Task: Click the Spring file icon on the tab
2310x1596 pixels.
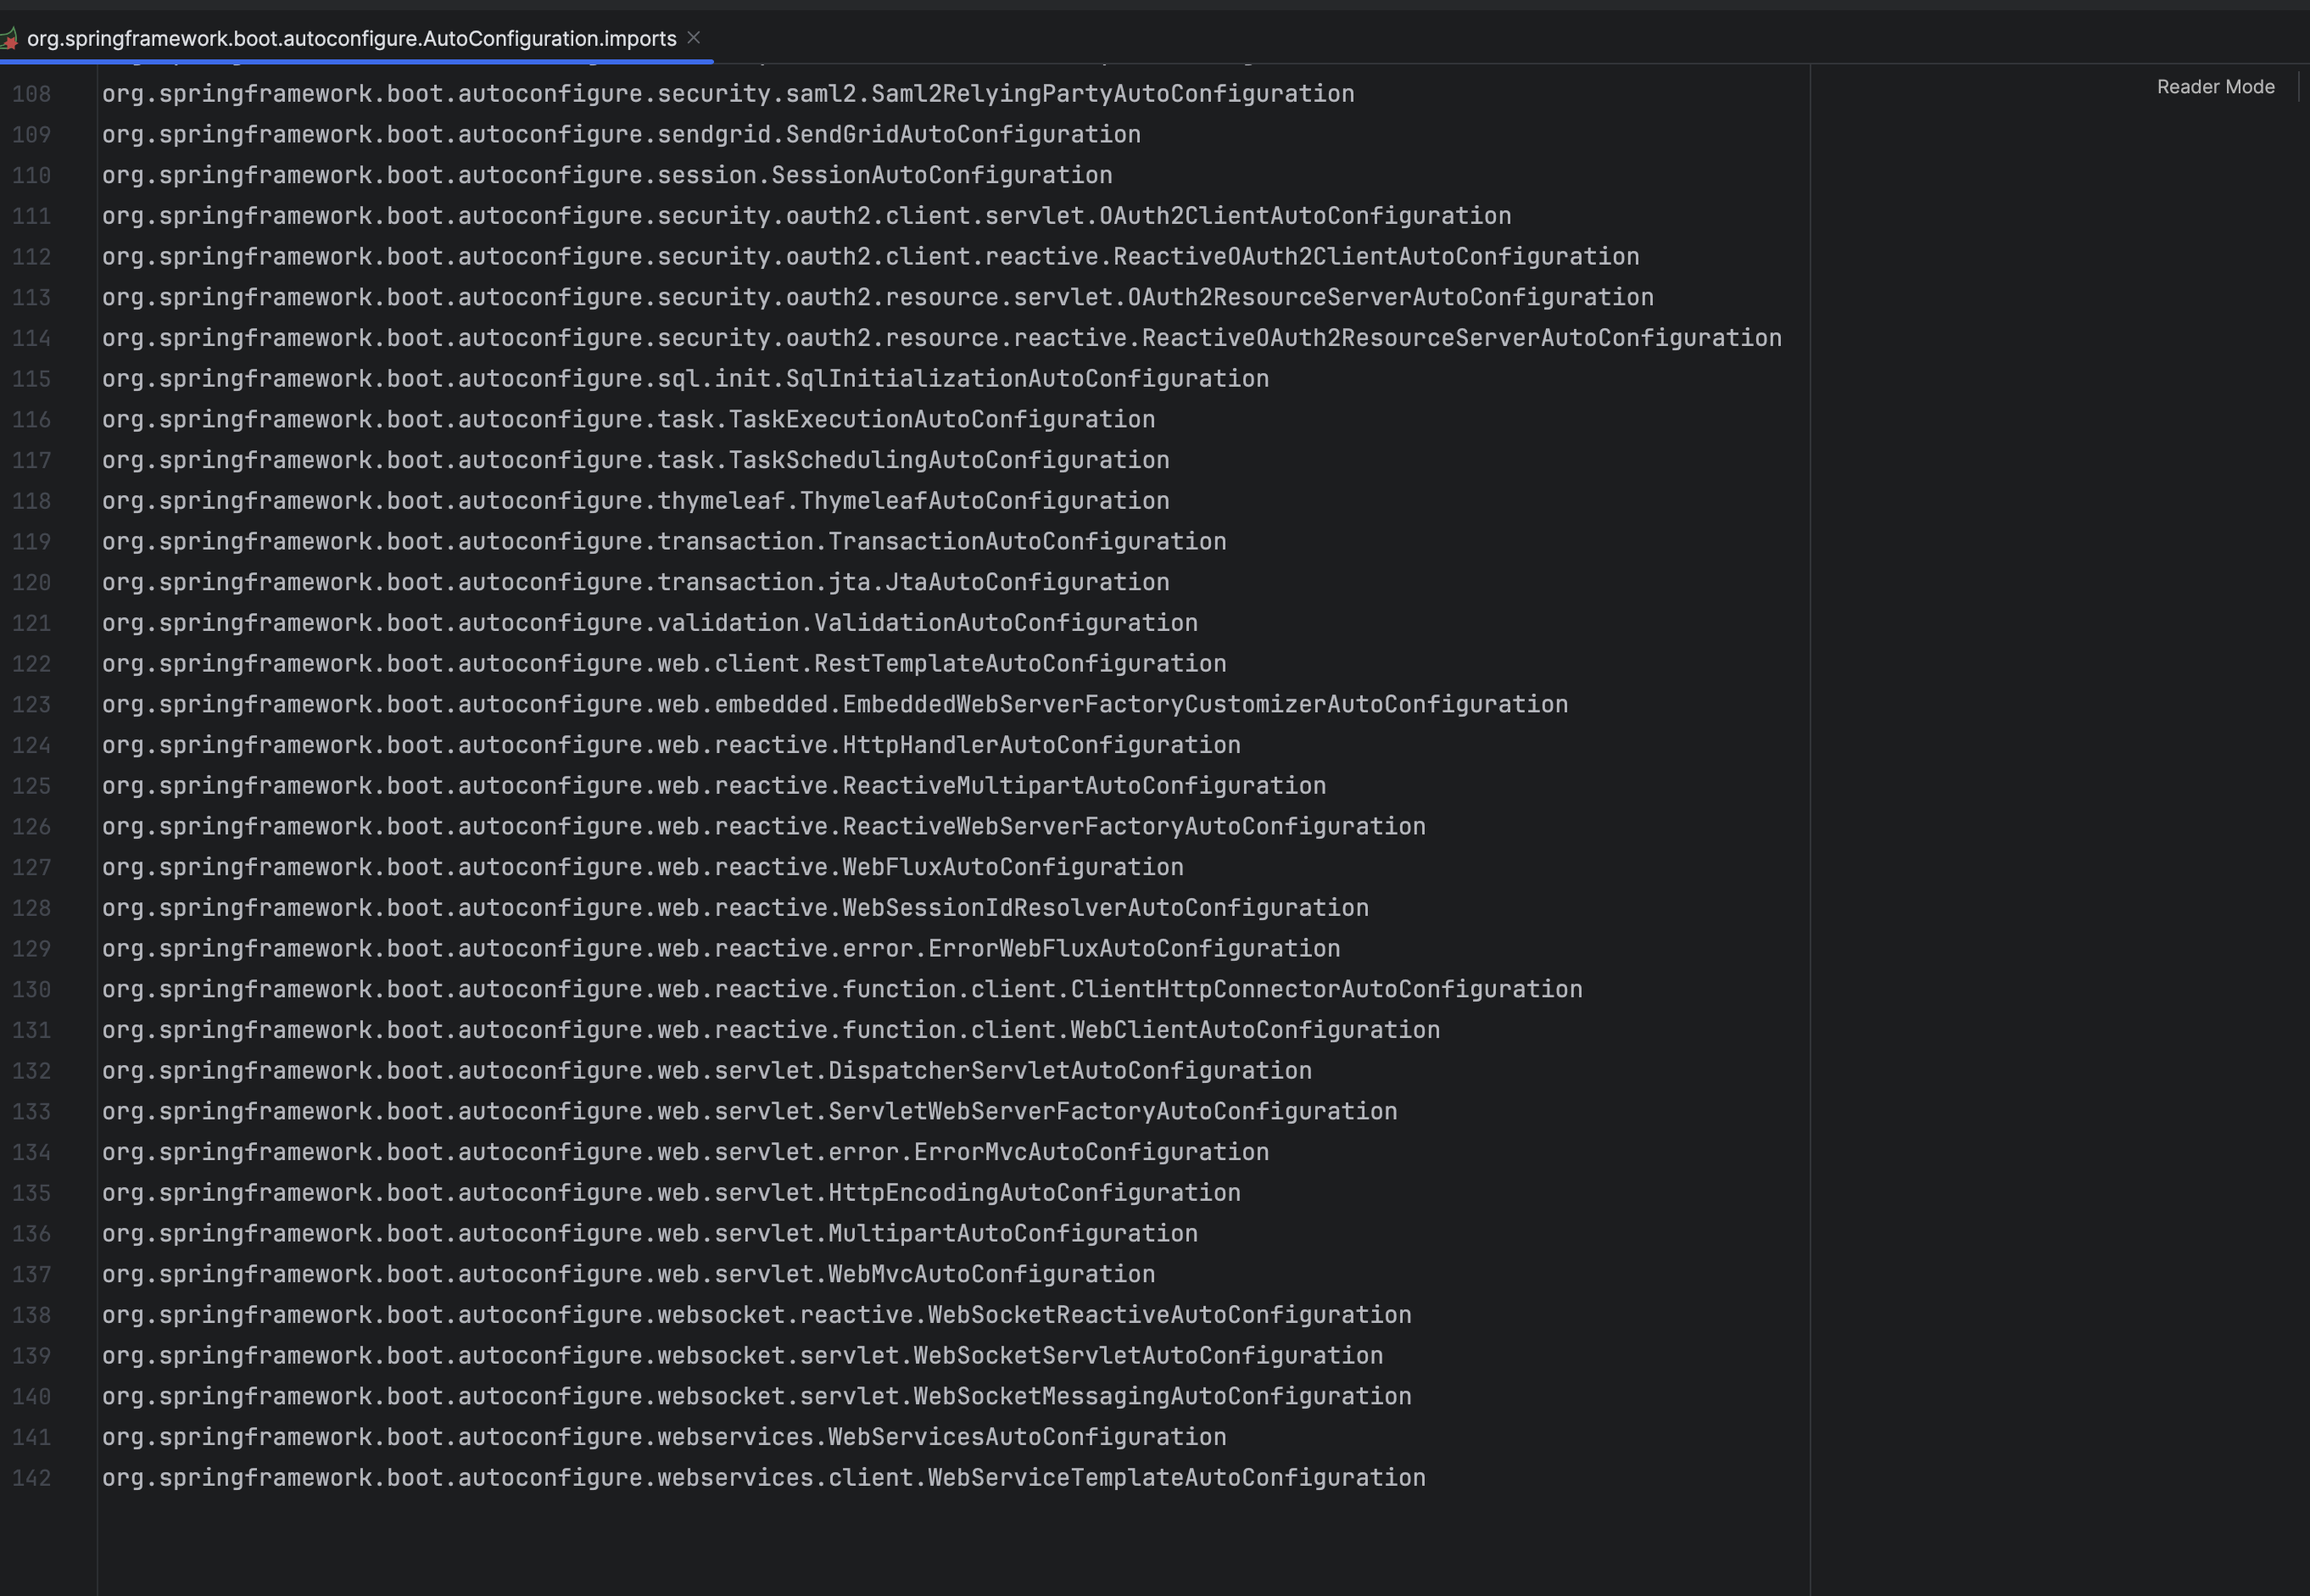Action: tap(9, 39)
